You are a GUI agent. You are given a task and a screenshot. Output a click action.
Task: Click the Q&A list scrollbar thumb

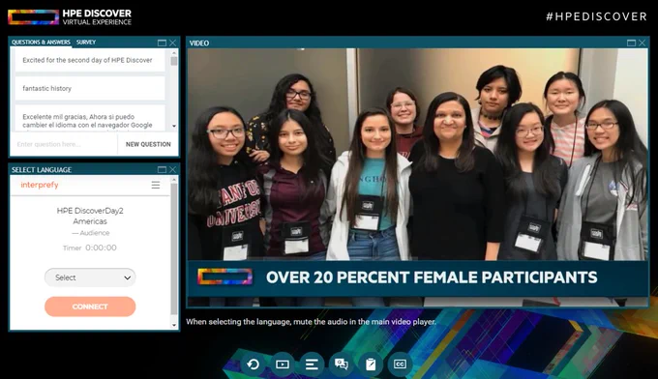tap(174, 61)
